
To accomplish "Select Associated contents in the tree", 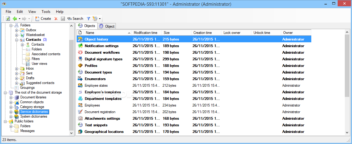I will 46,54.
